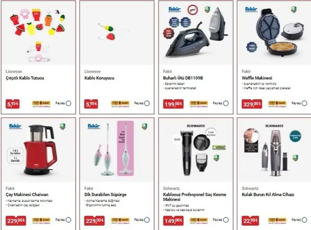This screenshot has width=311, height=230.
Task: Click green shield badge on vacuum card
Action: [x=145, y=126]
